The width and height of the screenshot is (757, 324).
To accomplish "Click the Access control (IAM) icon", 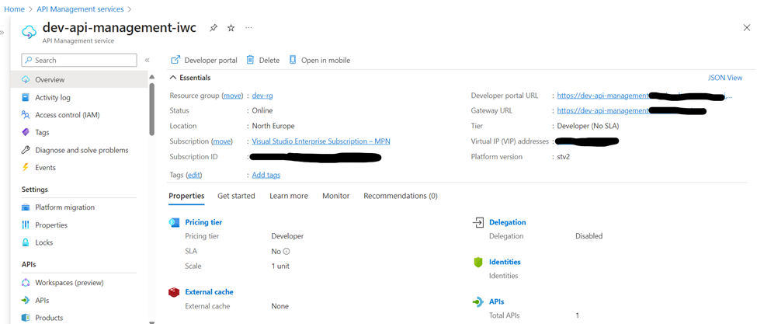I will point(26,115).
